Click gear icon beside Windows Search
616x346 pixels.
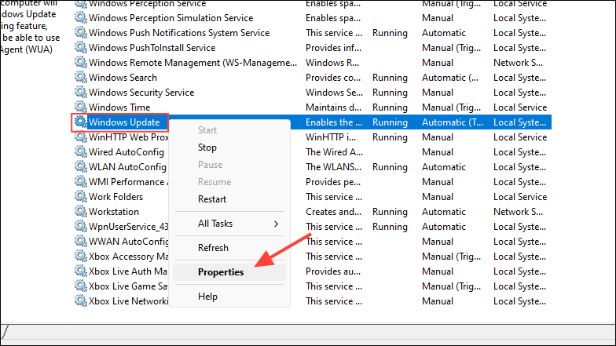click(80, 77)
